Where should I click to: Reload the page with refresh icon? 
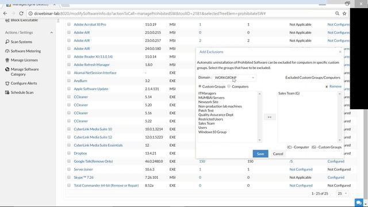point(21,14)
